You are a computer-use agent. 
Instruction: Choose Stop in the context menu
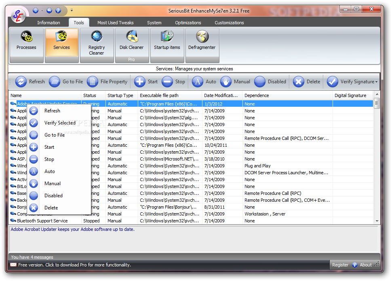point(59,159)
